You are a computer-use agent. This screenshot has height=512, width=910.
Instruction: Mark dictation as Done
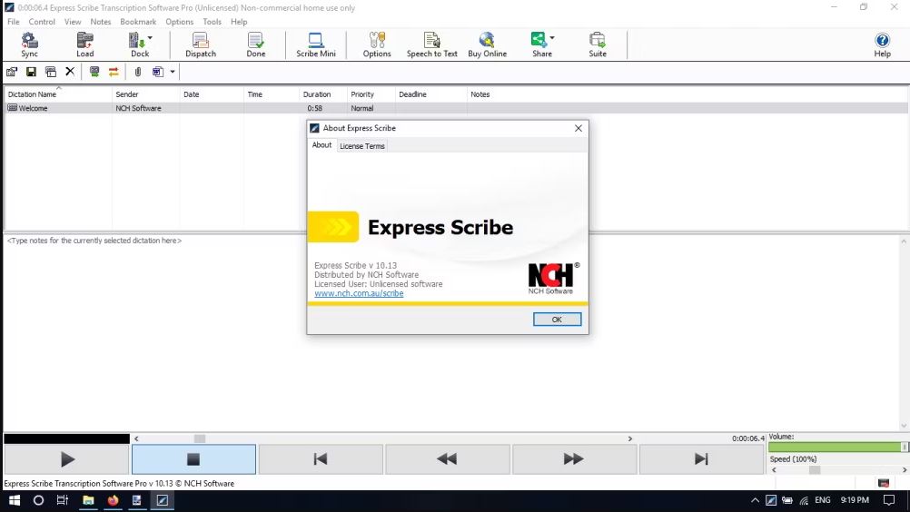point(255,44)
